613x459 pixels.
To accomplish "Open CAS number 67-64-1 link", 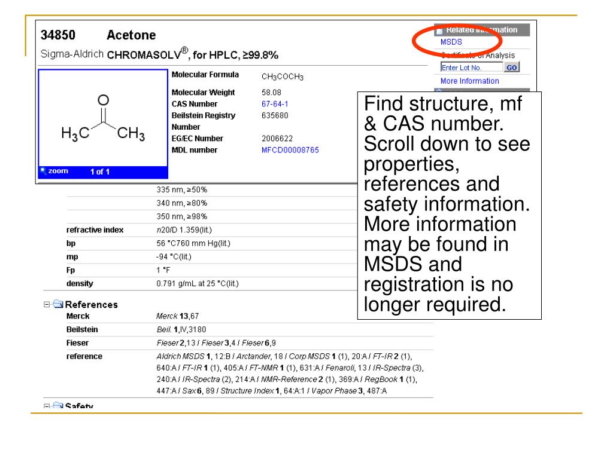I will pos(274,104).
